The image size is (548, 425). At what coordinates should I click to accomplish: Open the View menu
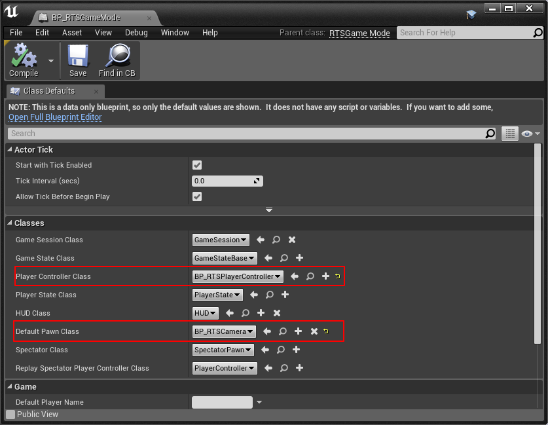pyautogui.click(x=103, y=33)
